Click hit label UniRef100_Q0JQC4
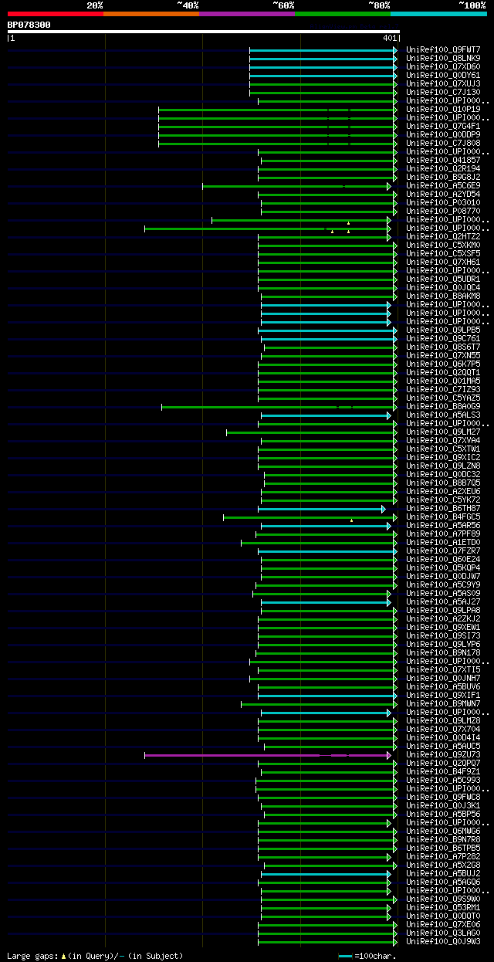 pos(443,287)
